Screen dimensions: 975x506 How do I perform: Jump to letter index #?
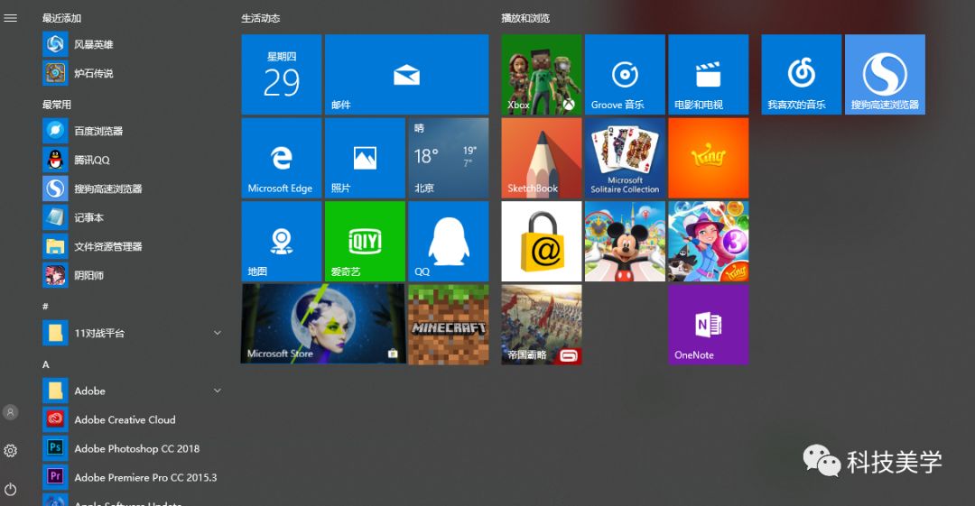[45, 306]
